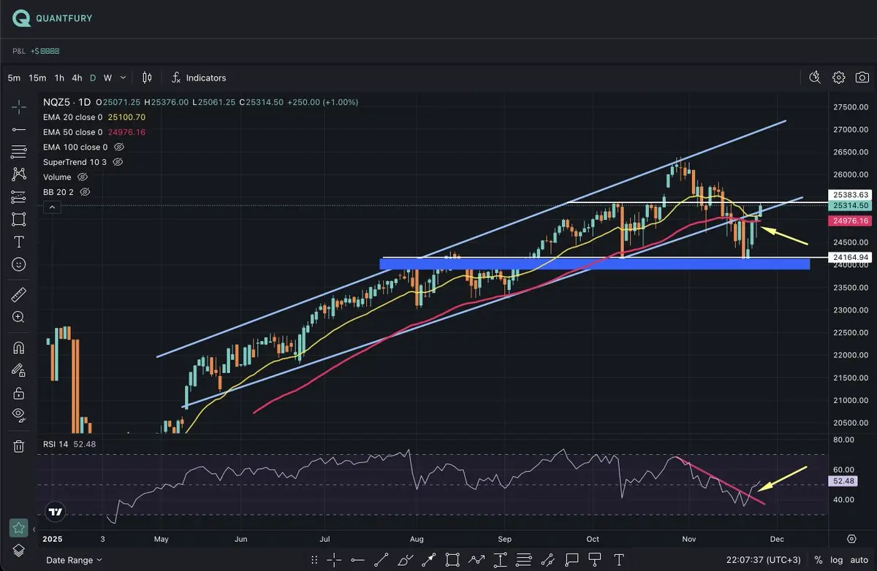Collapse the indicator legend chevron
Viewport: 877px width, 571px height.
coord(52,207)
